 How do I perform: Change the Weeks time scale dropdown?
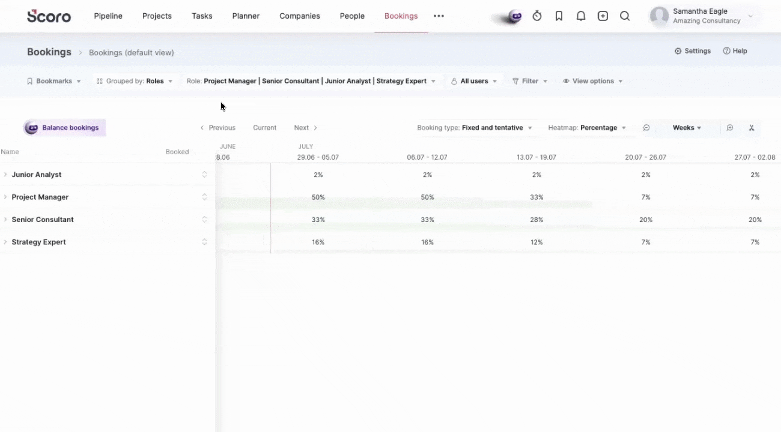687,128
